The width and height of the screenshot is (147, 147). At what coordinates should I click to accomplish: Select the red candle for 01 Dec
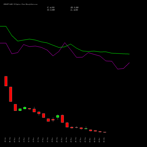(91, 130)
